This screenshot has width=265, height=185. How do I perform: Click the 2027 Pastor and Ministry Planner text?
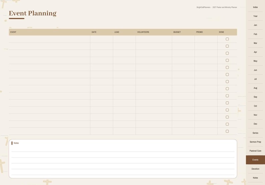pos(225,7)
